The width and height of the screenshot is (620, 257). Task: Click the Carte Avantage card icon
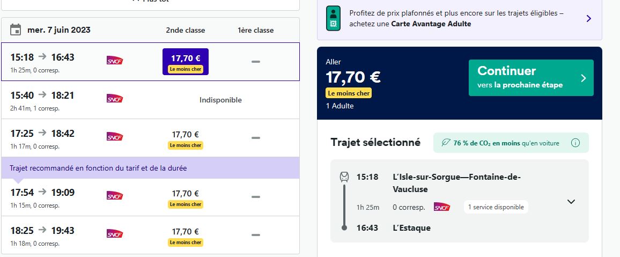tap(333, 18)
